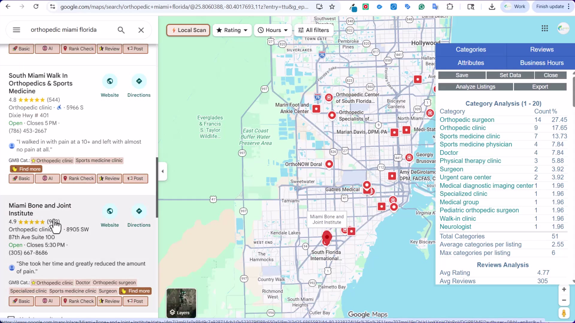Click Find more under Miami Bone and Joint
Image resolution: width=575 pixels, height=323 pixels.
[135, 291]
